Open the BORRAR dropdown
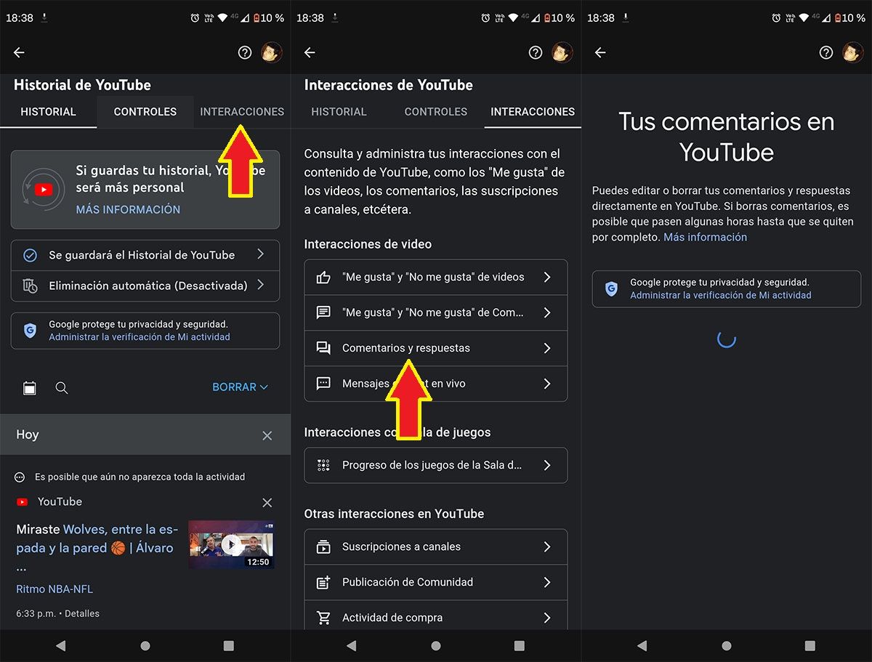Image resolution: width=872 pixels, height=662 pixels. tap(240, 387)
